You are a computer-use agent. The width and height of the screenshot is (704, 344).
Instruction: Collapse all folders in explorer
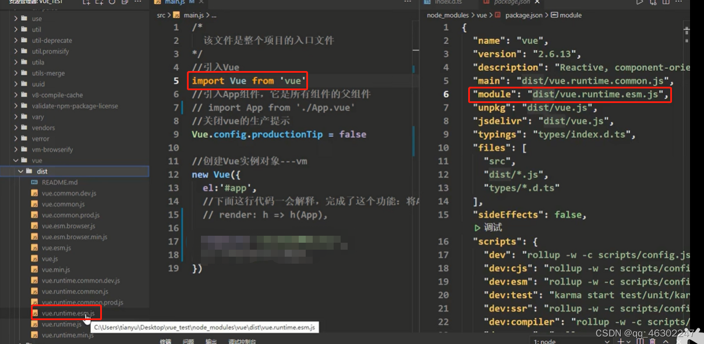pos(125,2)
